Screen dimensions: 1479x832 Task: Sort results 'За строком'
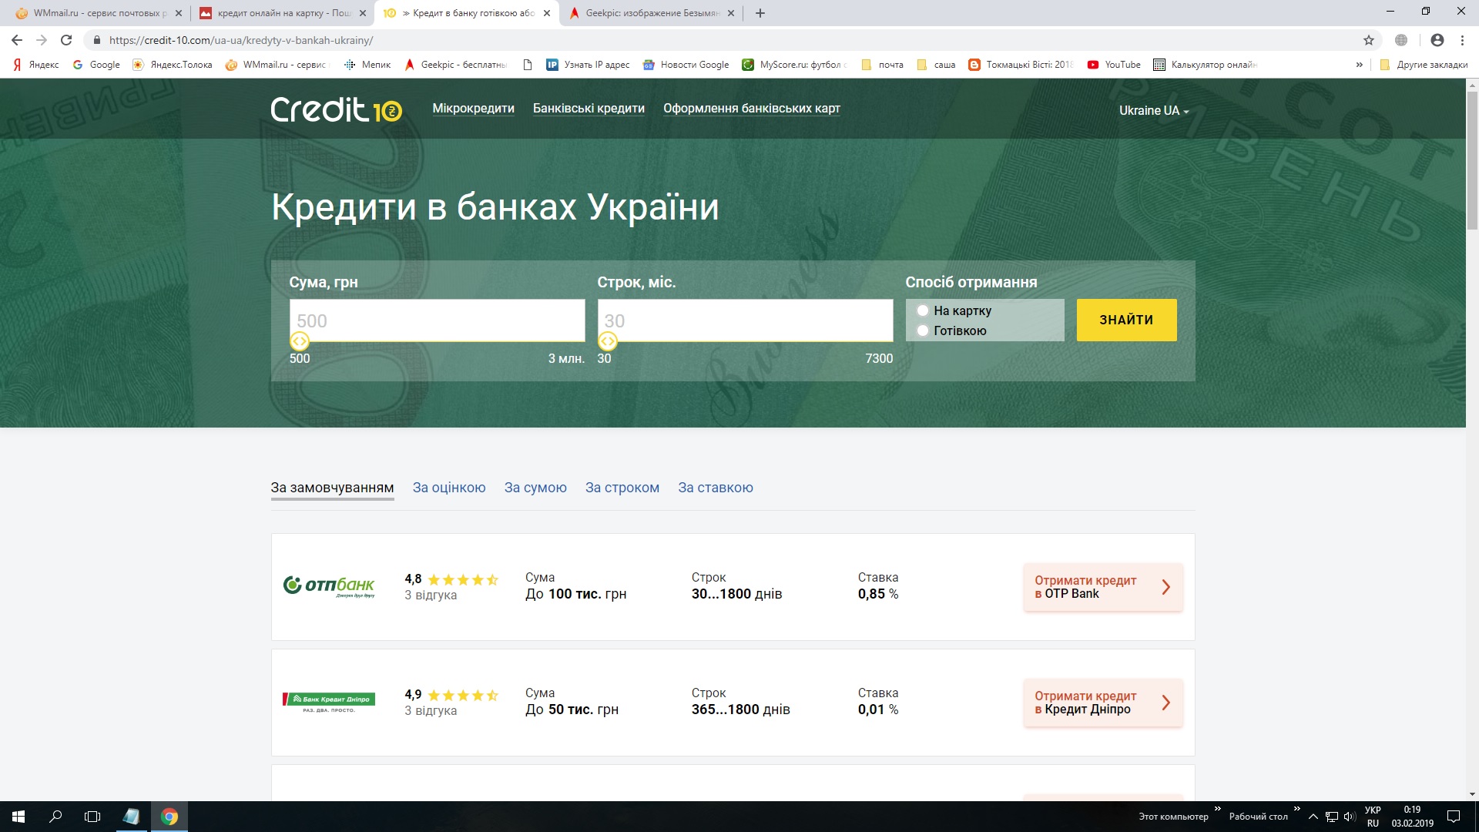coord(622,488)
